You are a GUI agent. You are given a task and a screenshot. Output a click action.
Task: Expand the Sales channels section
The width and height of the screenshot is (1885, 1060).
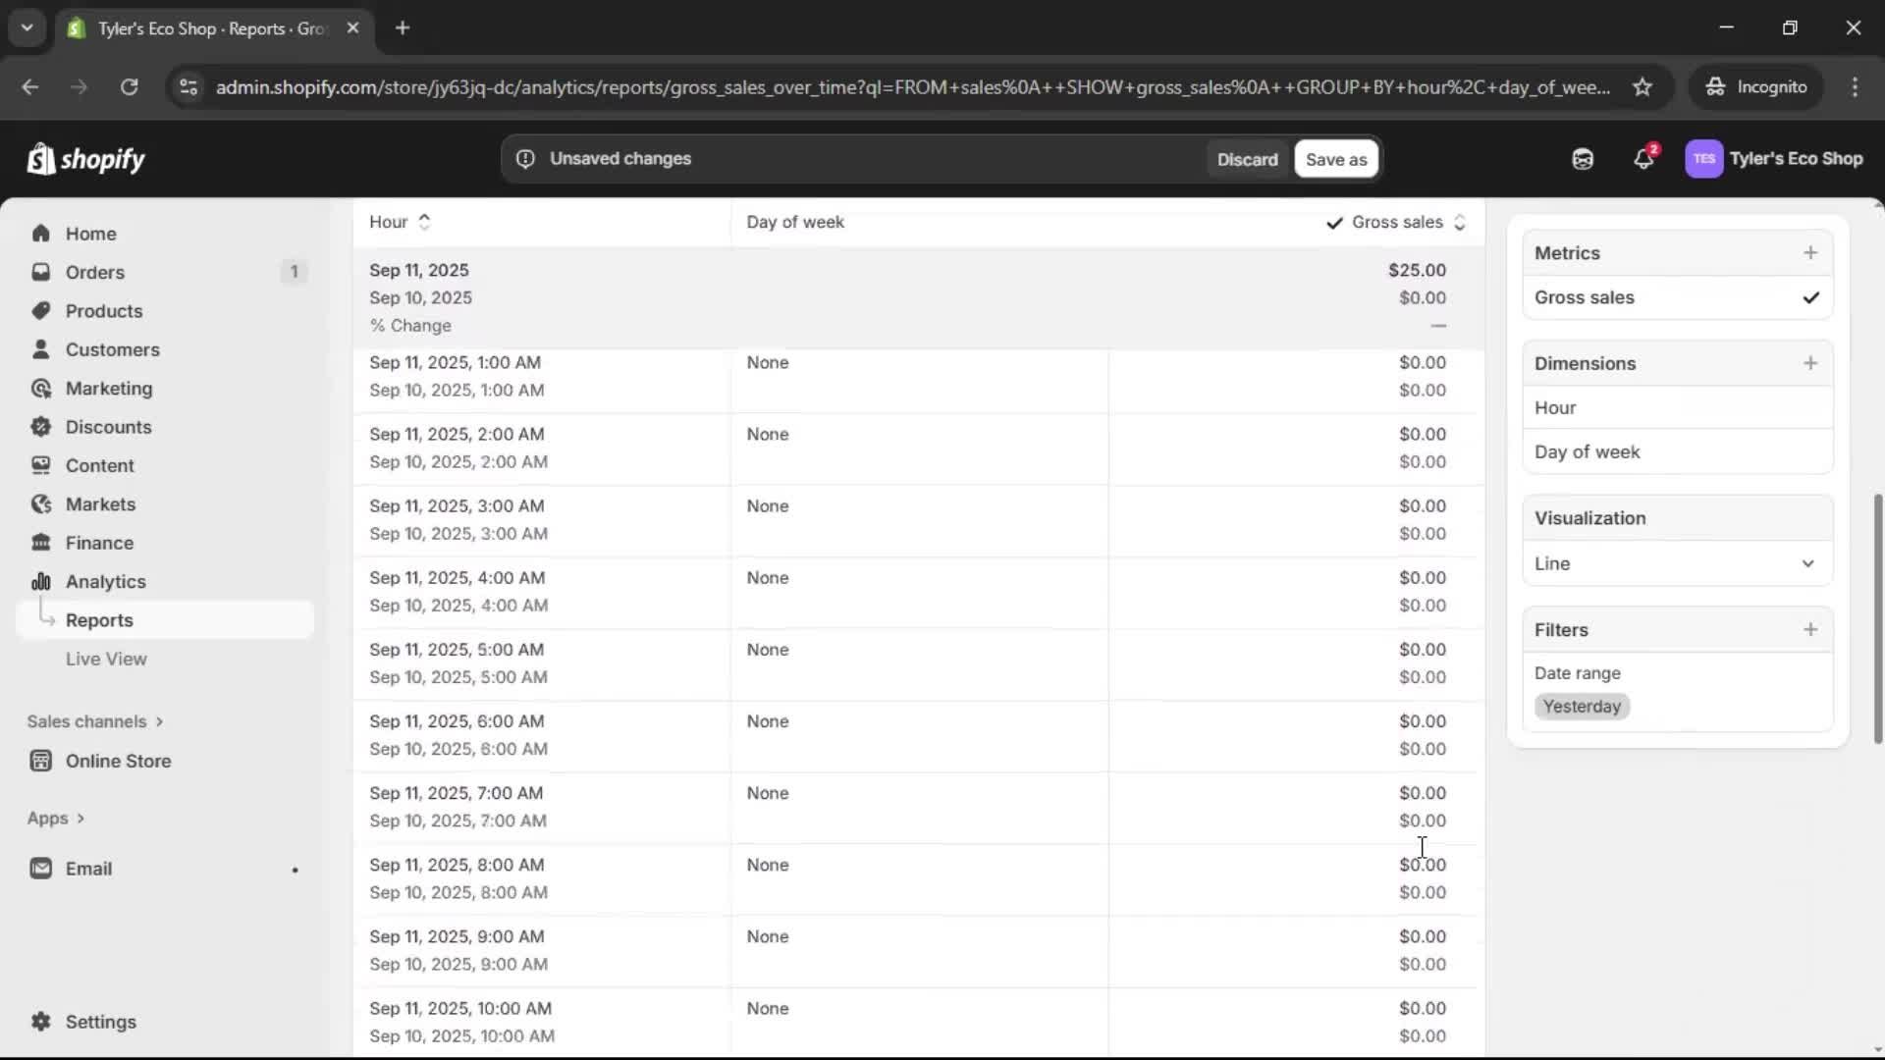(x=95, y=721)
